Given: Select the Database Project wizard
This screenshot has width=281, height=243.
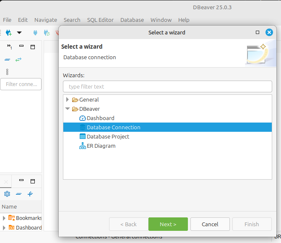Looking at the screenshot, I should 108,137.
